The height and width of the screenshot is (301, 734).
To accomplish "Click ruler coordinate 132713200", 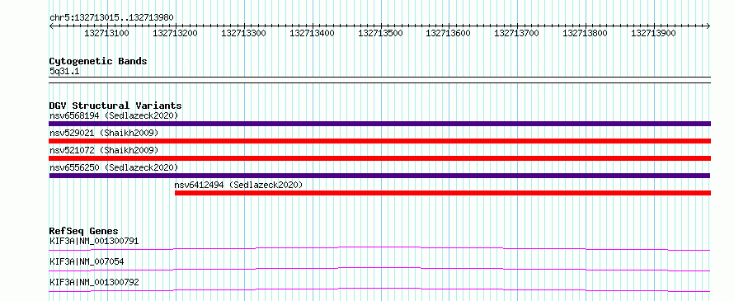I will pos(175,33).
